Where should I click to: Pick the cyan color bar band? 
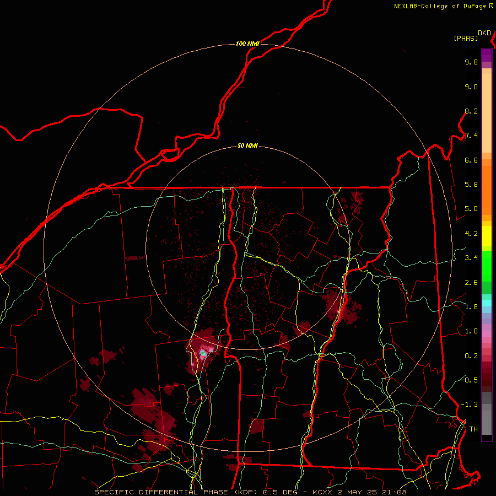pos(487,303)
